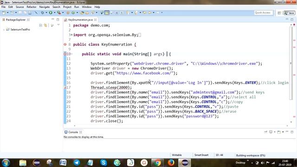297x167 pixels.
Task: Open the Refactor menu
Action: tap(32, 7)
